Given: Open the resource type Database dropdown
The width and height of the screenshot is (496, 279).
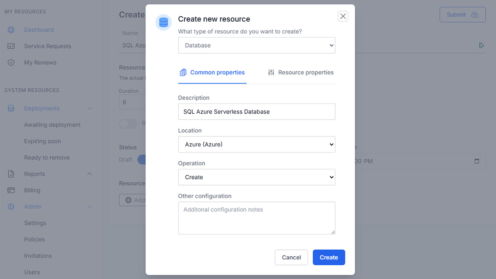Looking at the screenshot, I should click(x=256, y=45).
